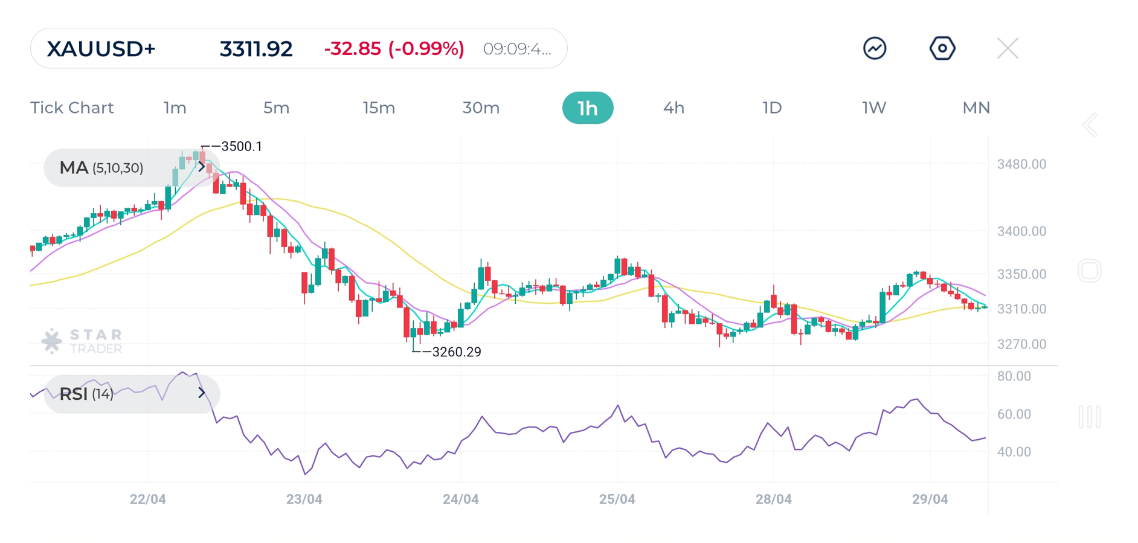
Task: Open chart settings hexagon icon
Action: 942,48
